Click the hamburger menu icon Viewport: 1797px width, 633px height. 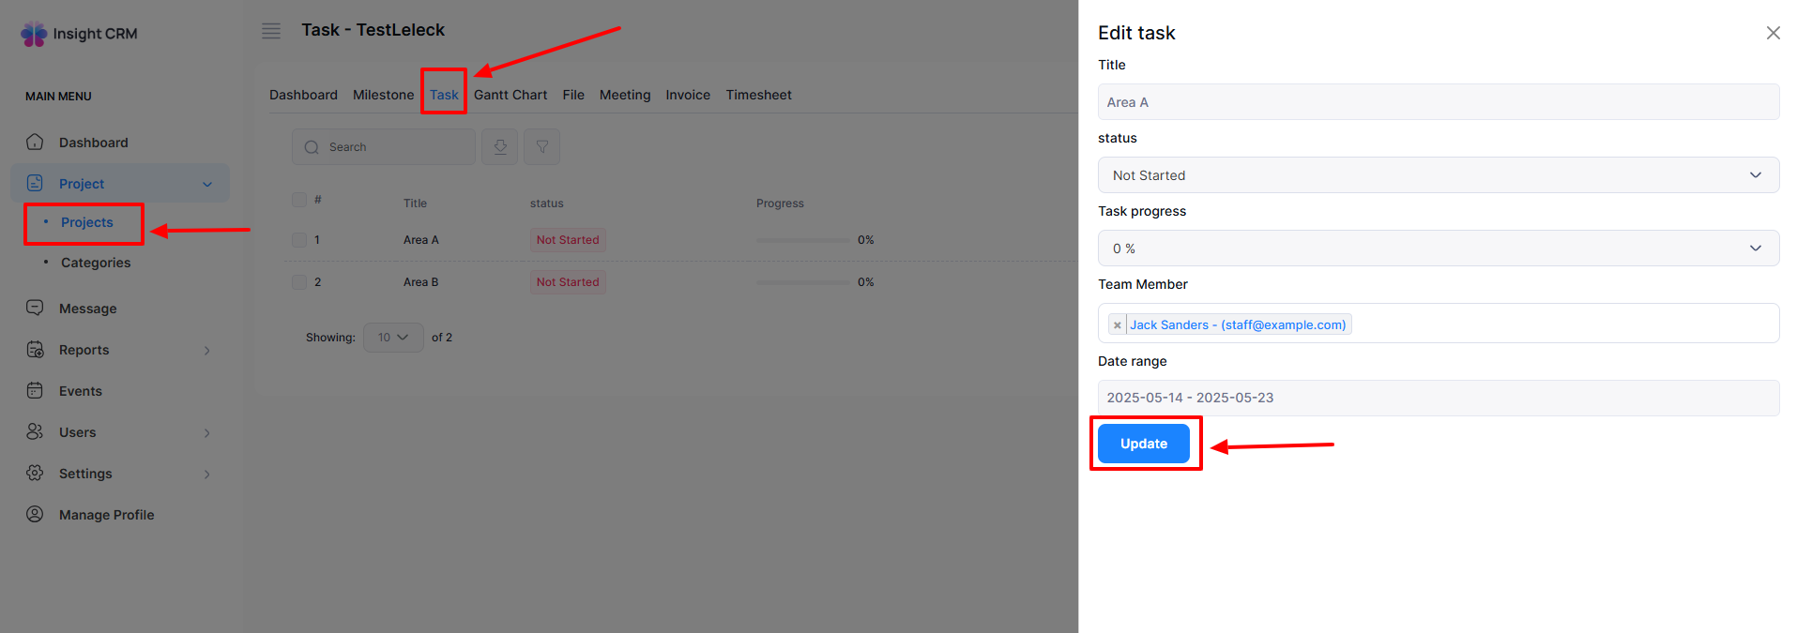click(x=271, y=31)
